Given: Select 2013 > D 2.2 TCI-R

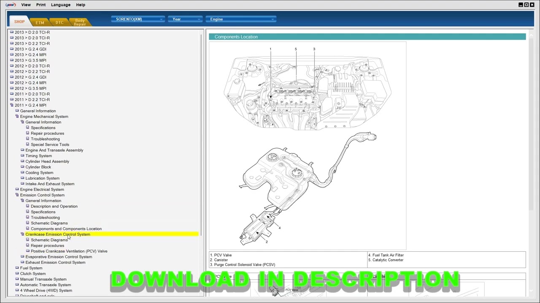Looking at the screenshot, I should [32, 43].
